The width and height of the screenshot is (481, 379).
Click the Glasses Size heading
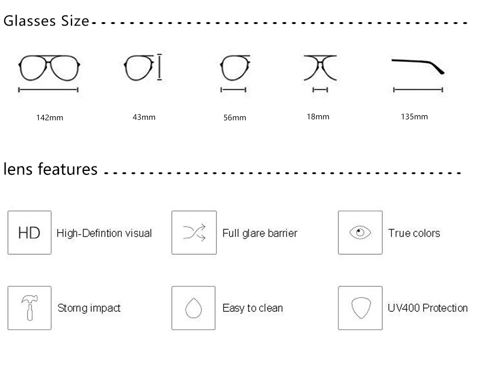[46, 21]
